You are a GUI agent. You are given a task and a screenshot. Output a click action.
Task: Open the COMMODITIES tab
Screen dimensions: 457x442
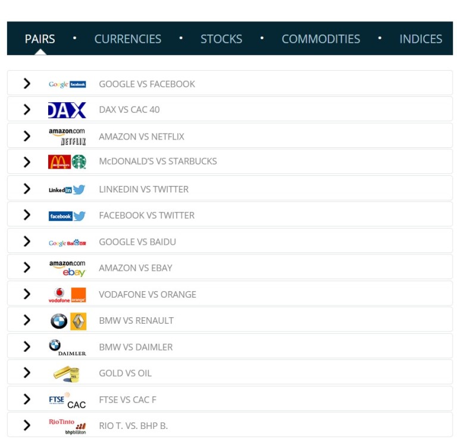(x=321, y=39)
